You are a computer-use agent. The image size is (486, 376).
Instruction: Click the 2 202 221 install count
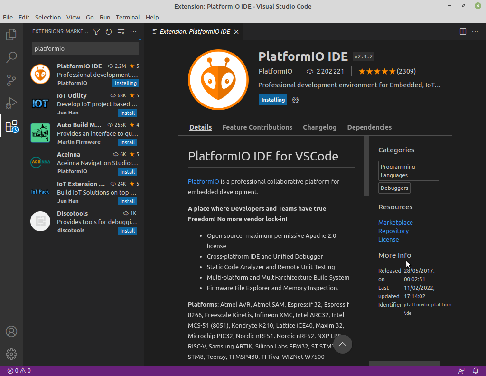click(326, 71)
